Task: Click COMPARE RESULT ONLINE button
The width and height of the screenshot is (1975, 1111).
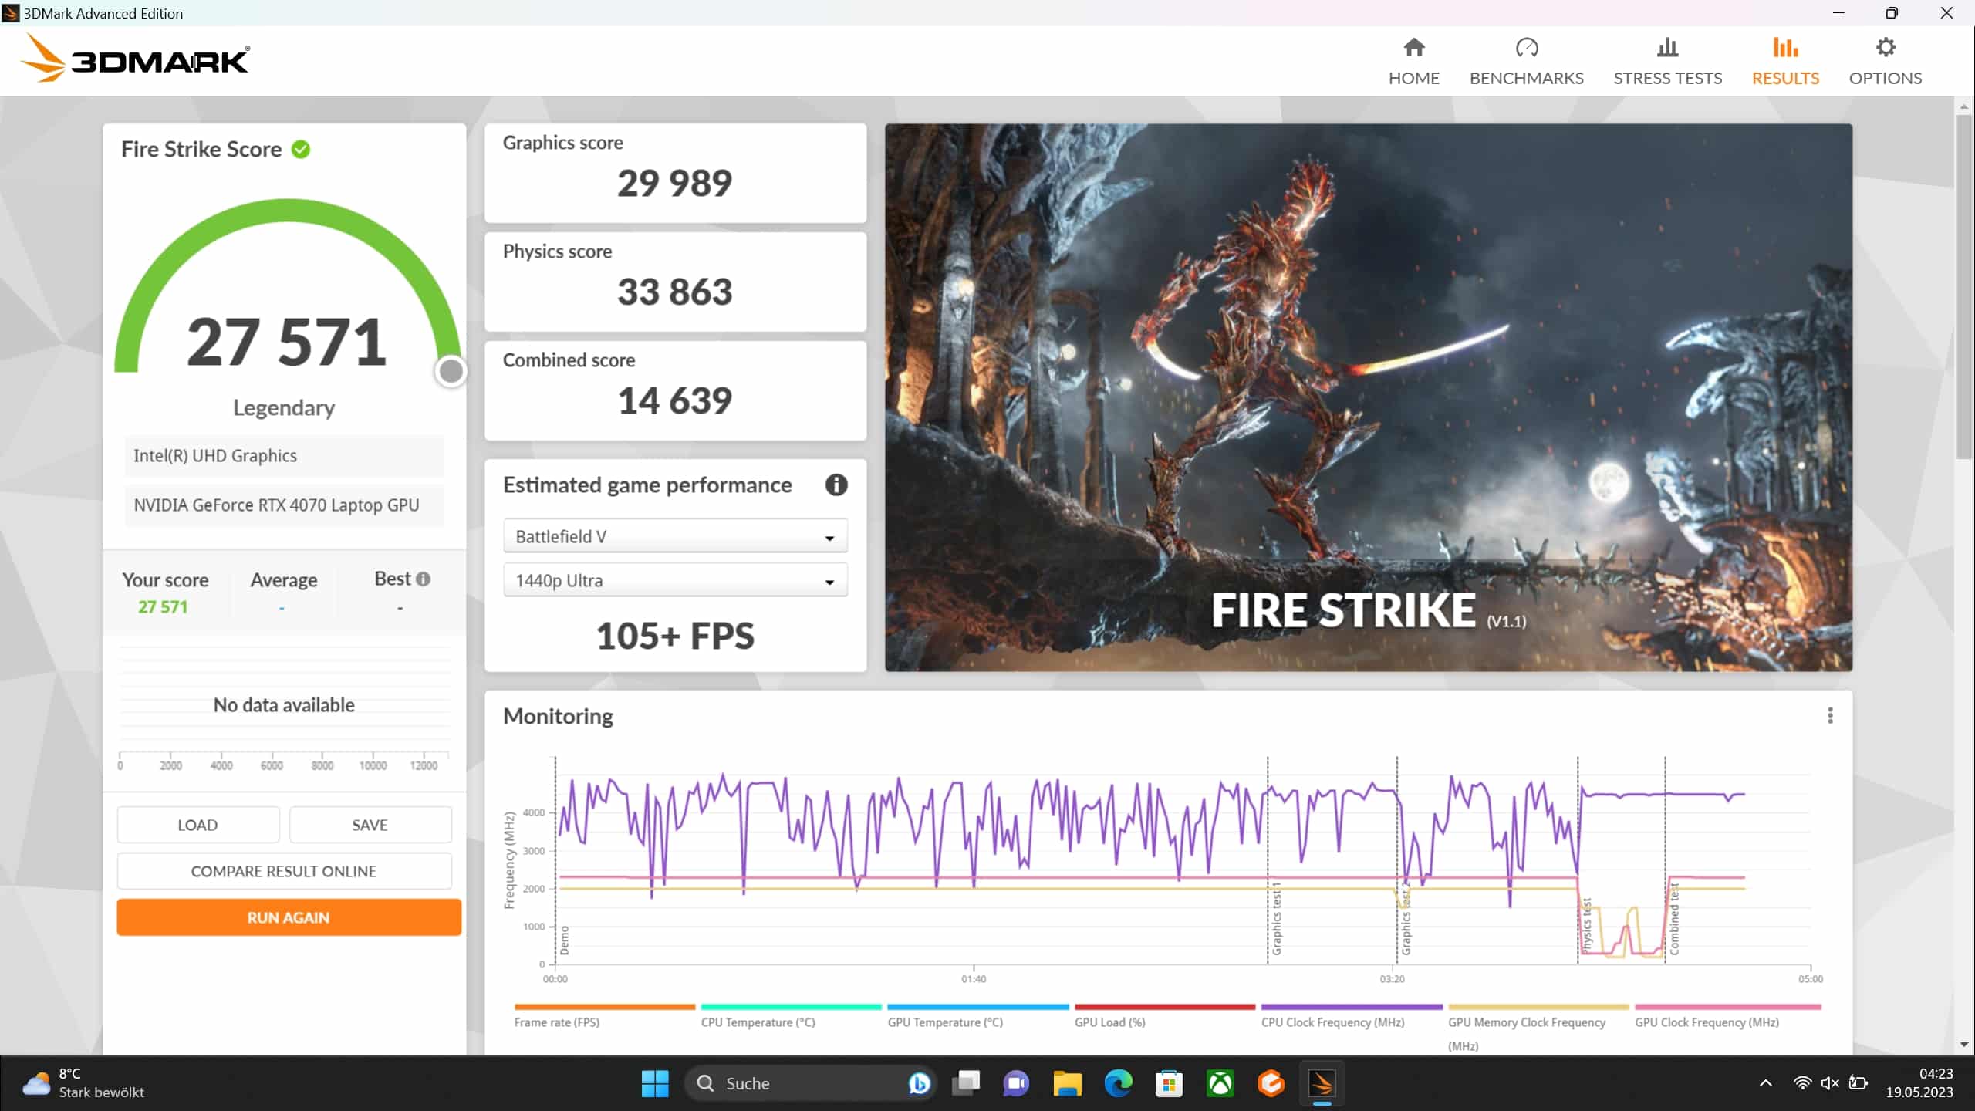Action: [x=284, y=871]
